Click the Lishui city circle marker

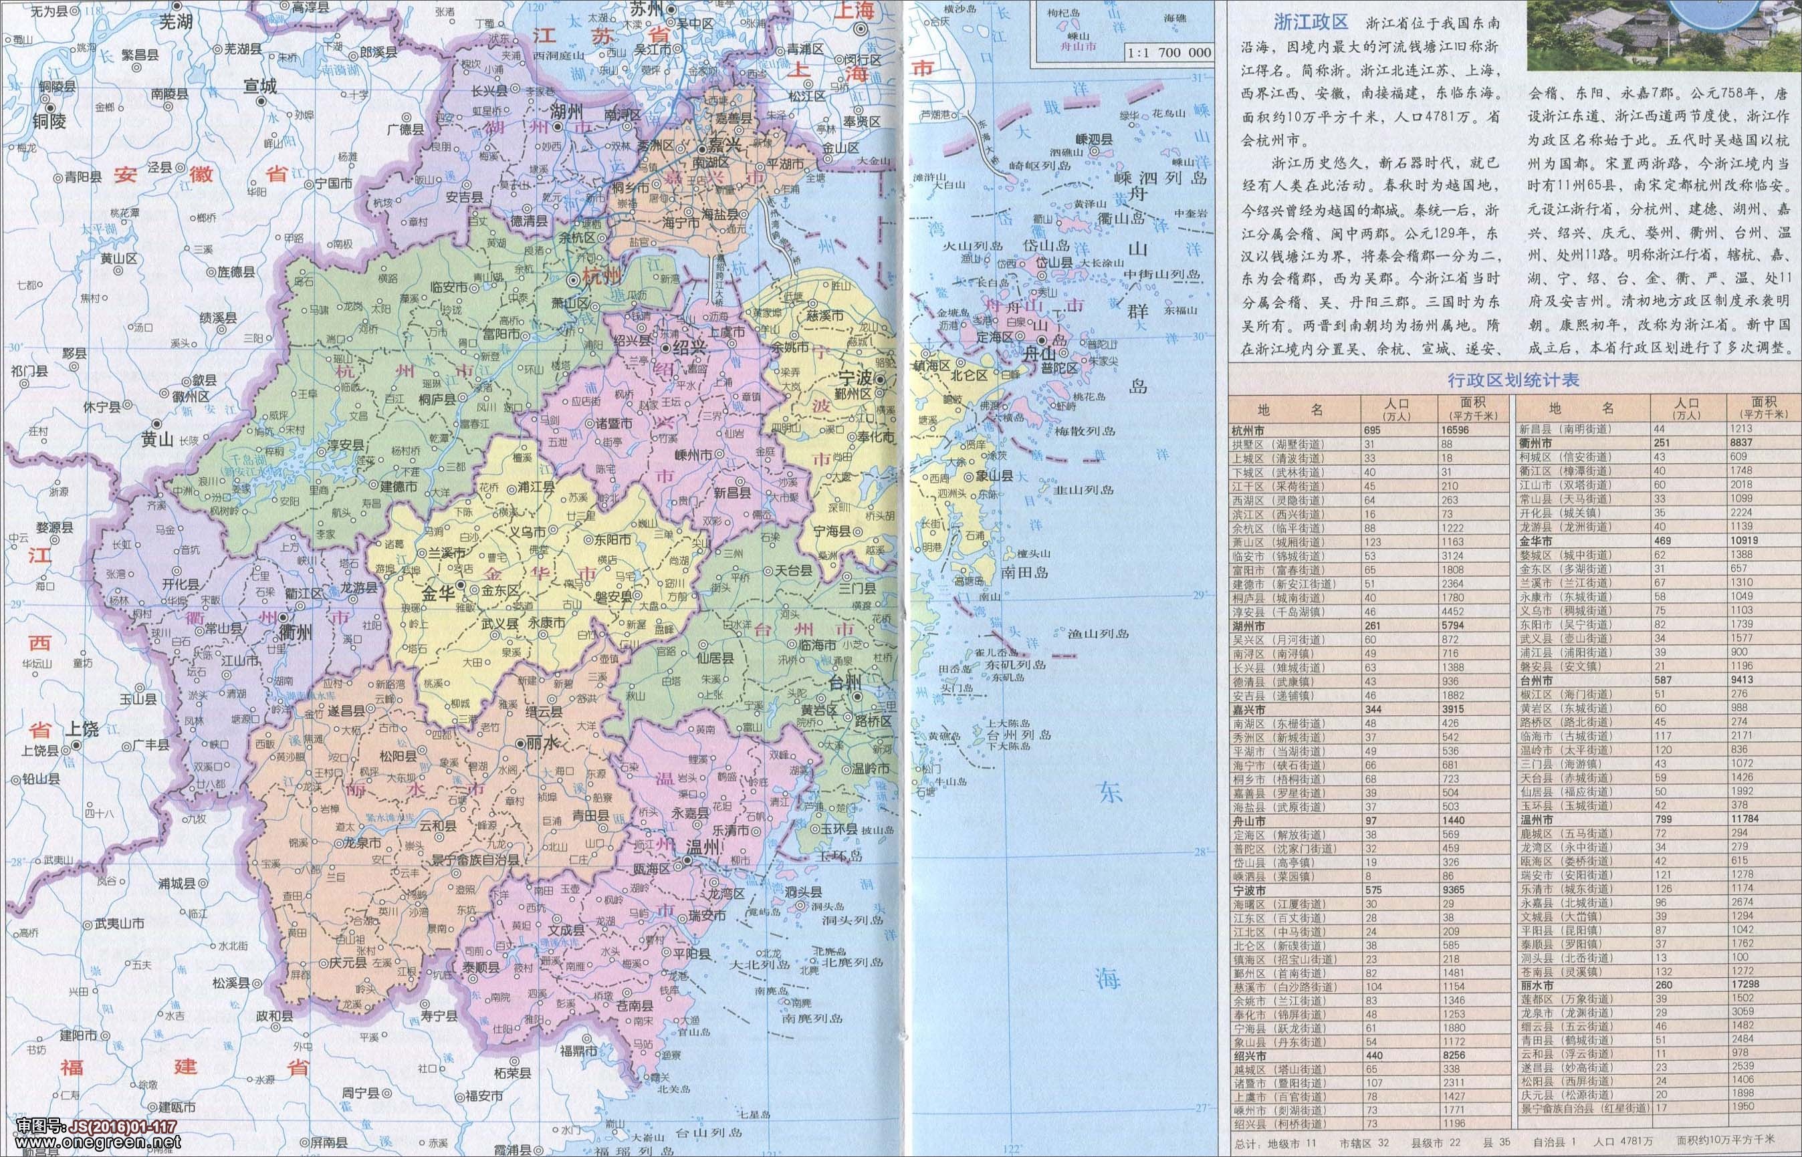[x=520, y=743]
